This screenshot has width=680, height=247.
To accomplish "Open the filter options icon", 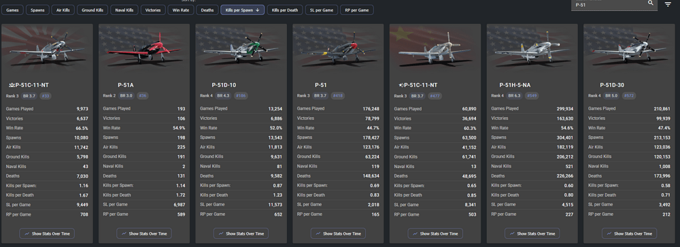I will (668, 4).
